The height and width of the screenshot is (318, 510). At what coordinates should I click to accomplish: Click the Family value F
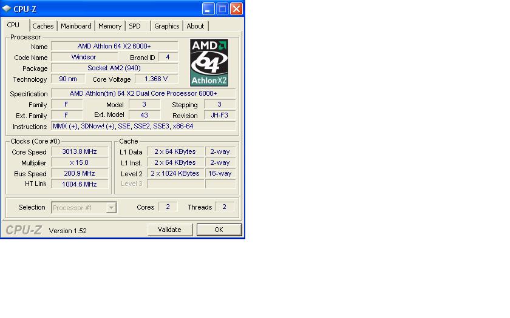[67, 104]
